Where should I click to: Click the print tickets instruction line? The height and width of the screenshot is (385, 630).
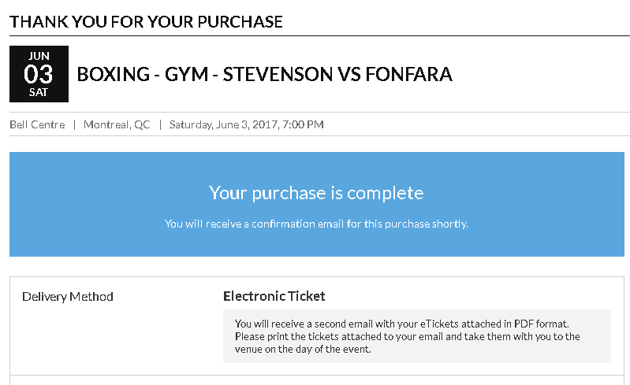[x=407, y=336]
